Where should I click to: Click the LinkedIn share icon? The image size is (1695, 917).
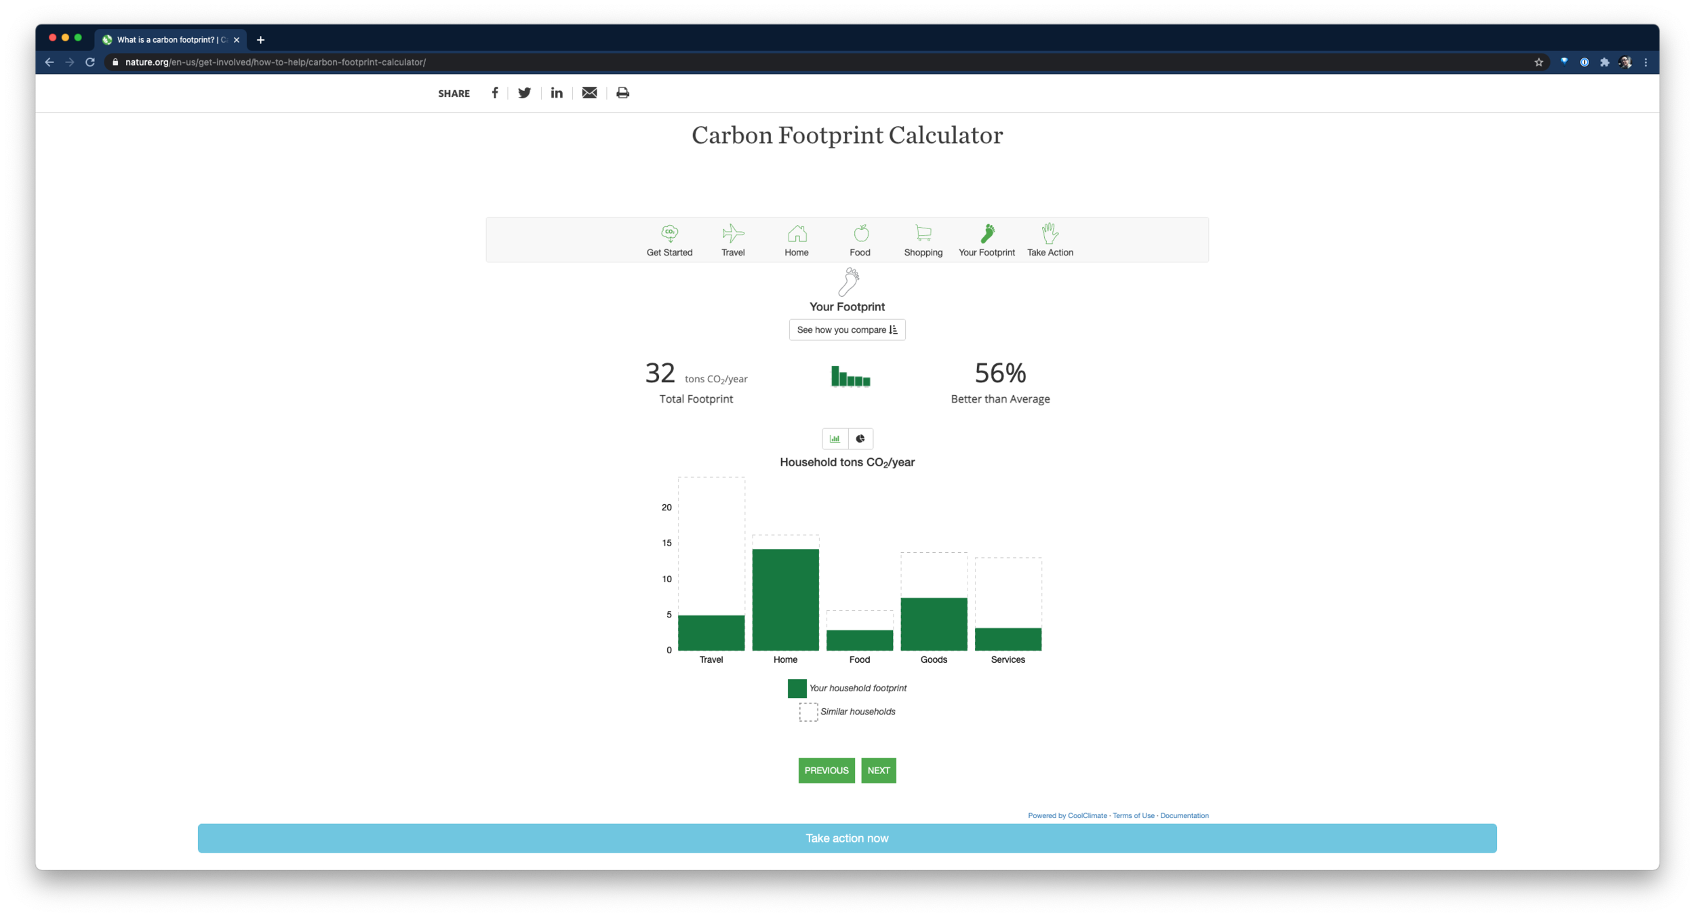click(x=557, y=93)
